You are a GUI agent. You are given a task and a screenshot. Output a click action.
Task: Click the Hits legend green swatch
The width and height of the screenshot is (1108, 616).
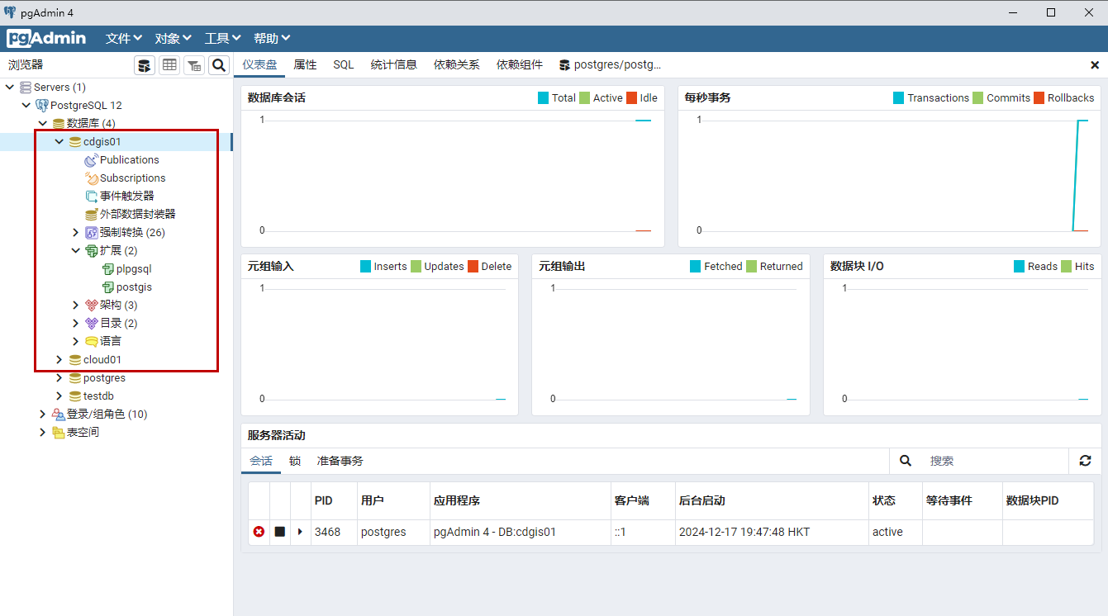[x=1066, y=266]
